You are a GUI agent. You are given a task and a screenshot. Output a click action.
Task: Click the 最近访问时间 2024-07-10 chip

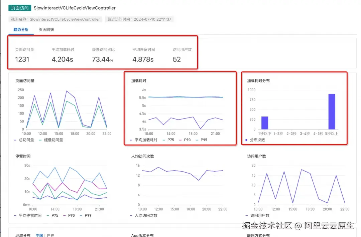[x=139, y=19]
